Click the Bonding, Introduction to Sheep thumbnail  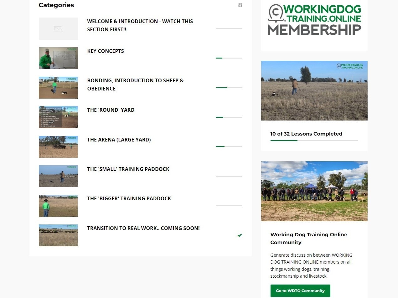(58, 88)
